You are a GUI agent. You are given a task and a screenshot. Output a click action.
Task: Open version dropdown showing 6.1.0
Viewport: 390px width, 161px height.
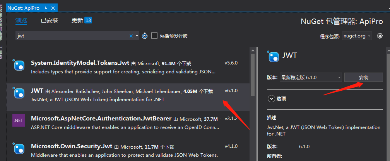click(311, 77)
